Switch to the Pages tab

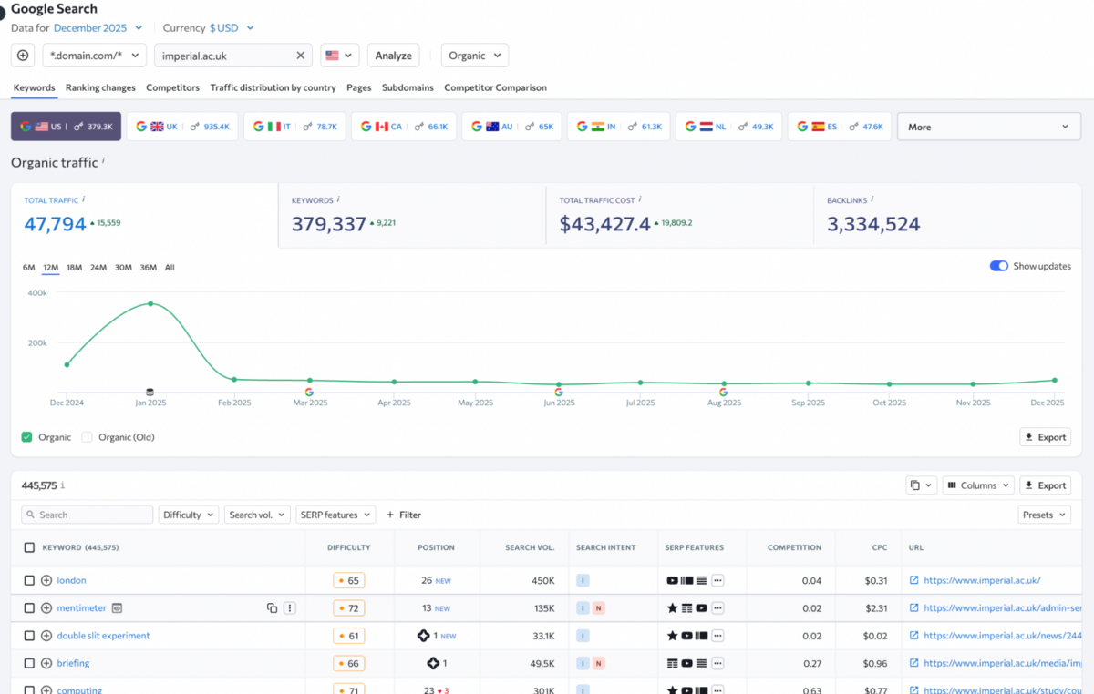[x=359, y=87]
